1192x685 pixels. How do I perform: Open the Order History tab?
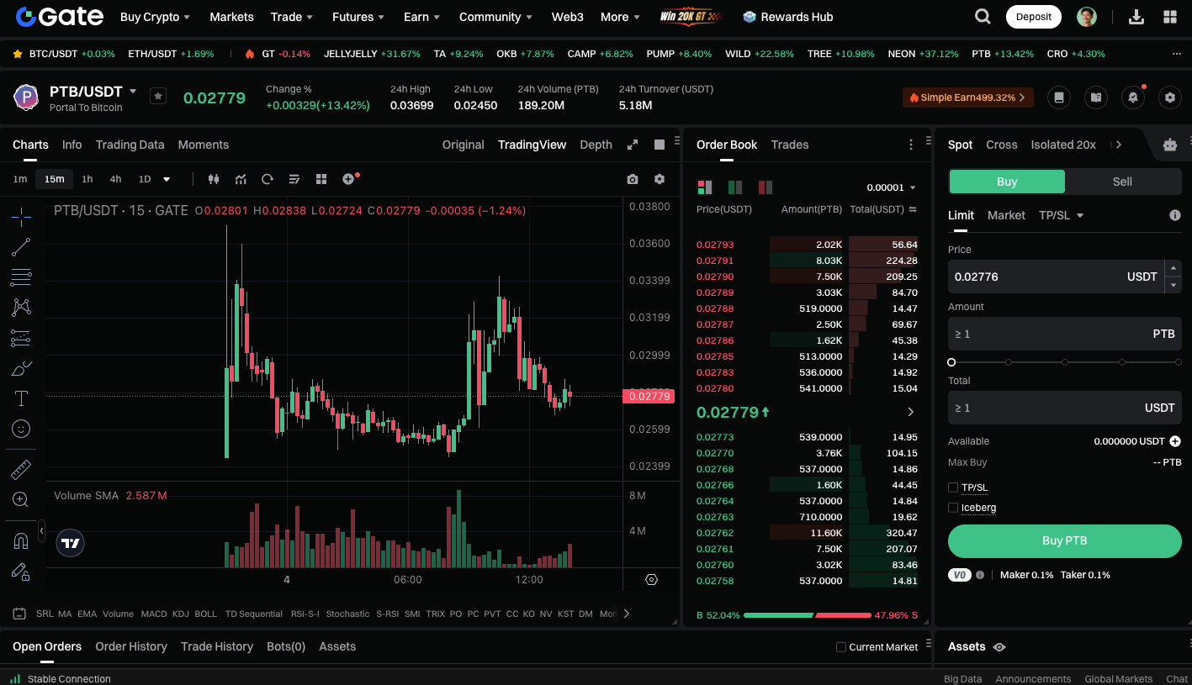(131, 646)
